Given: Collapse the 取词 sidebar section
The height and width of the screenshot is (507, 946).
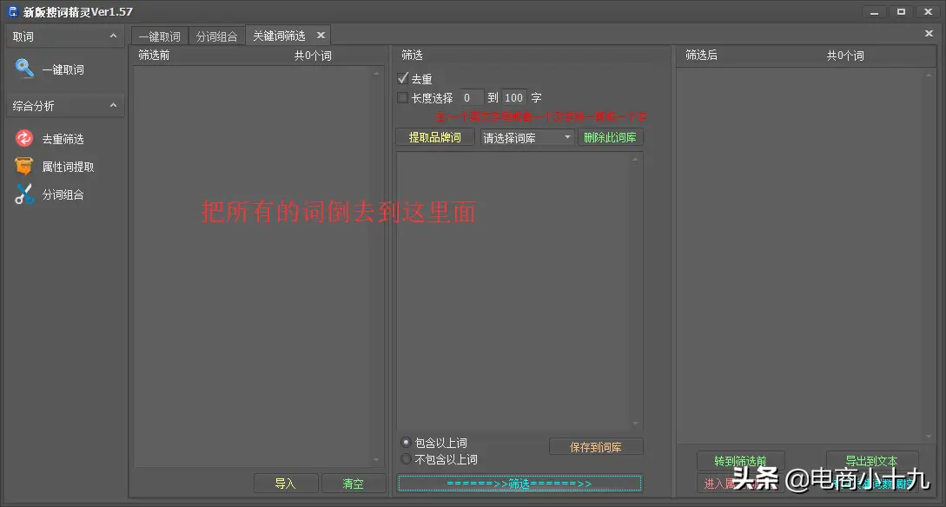Looking at the screenshot, I should click(x=112, y=36).
